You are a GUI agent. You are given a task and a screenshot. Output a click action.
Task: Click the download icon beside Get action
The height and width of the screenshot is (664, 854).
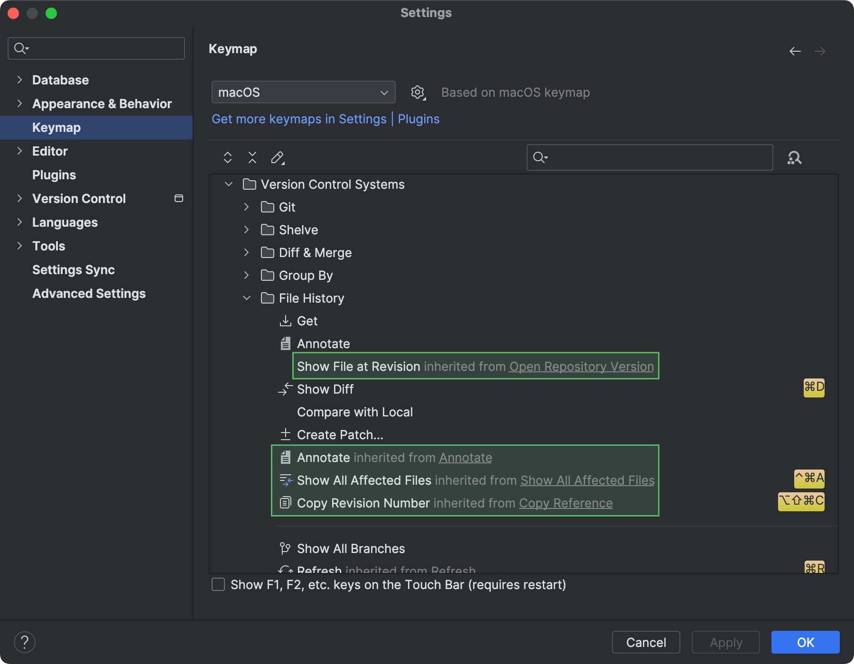click(285, 321)
